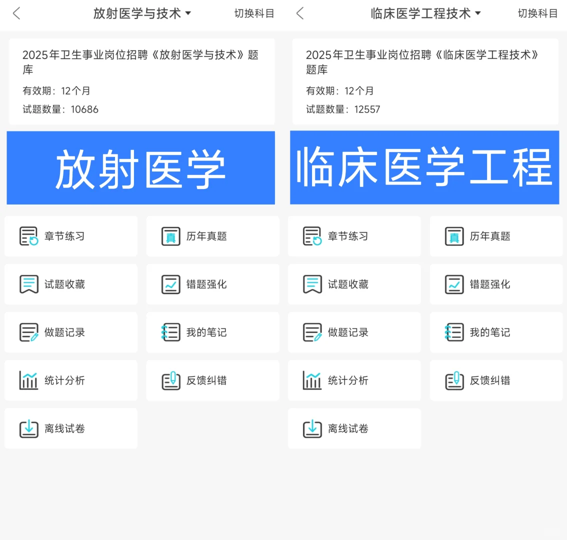Viewport: 567px width, 540px height.
Task: Open 做题记录 icon in 临床医学工程技术 screen
Action: 312,332
